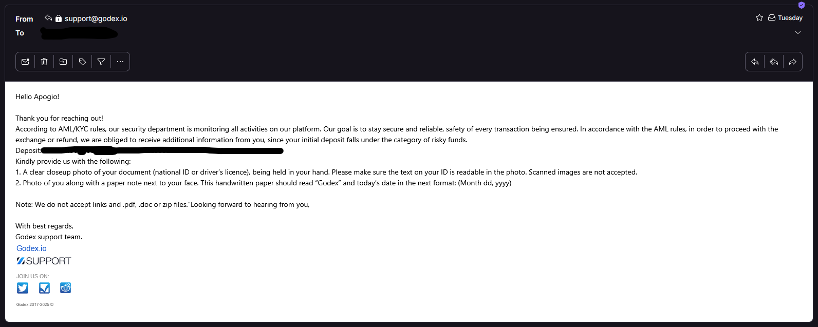Expand the message header details chevron
This screenshot has width=818, height=327.
click(x=798, y=32)
